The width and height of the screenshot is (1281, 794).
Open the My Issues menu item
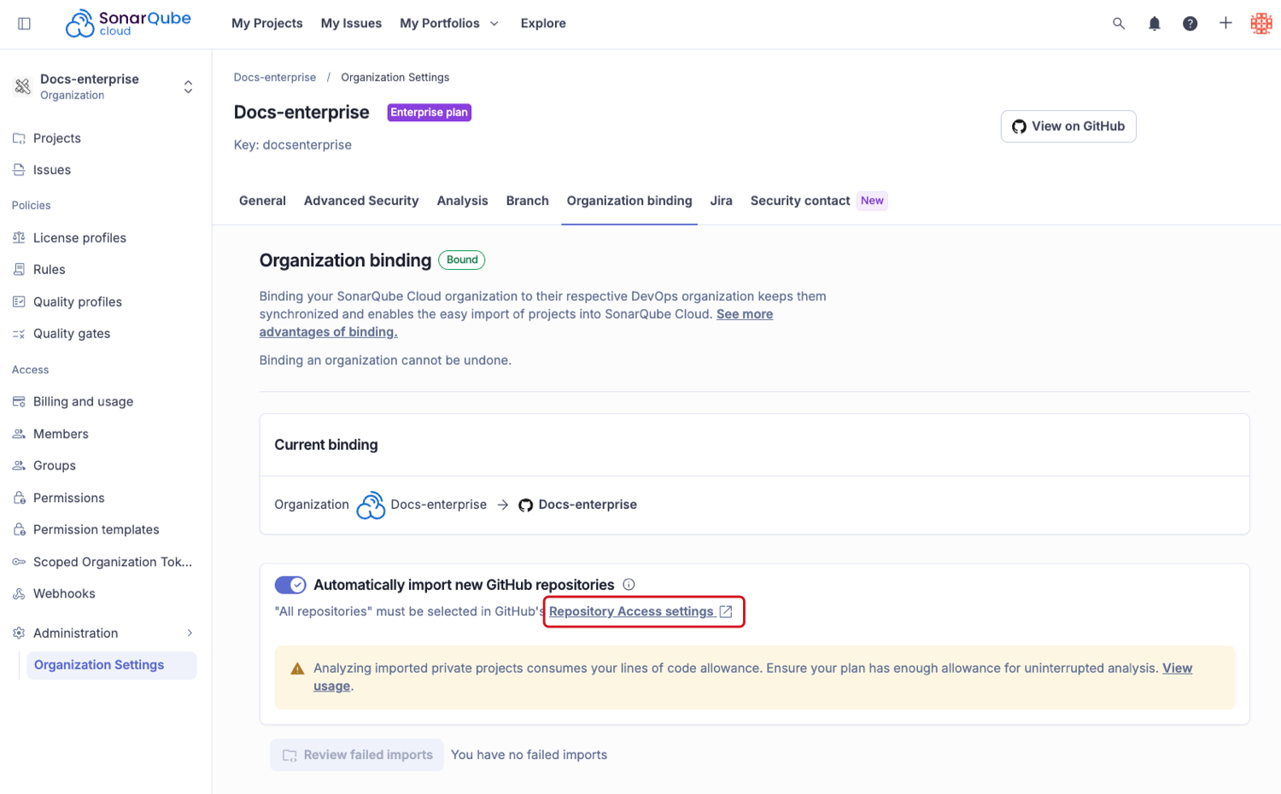coord(351,23)
